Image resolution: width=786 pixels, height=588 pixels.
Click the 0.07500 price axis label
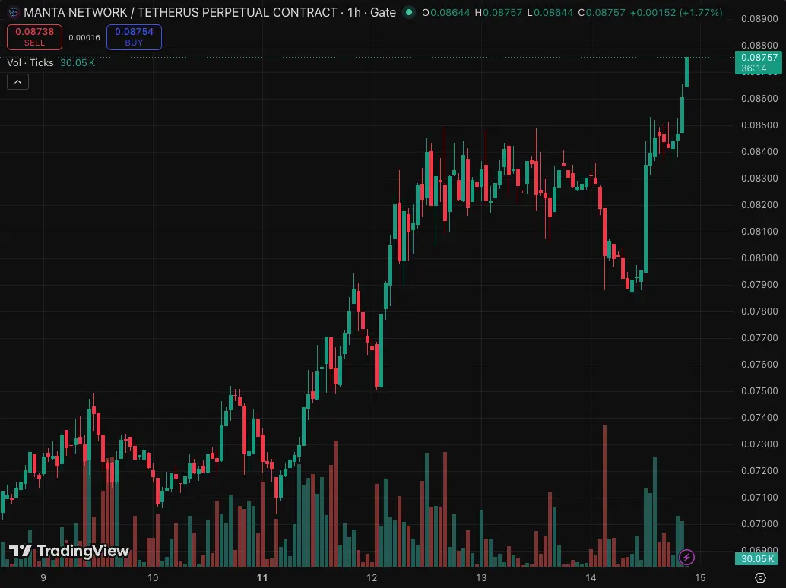coord(759,390)
